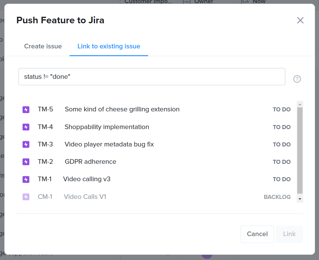Click the issue list scroll up arrow
The height and width of the screenshot is (260, 319).
click(x=300, y=104)
